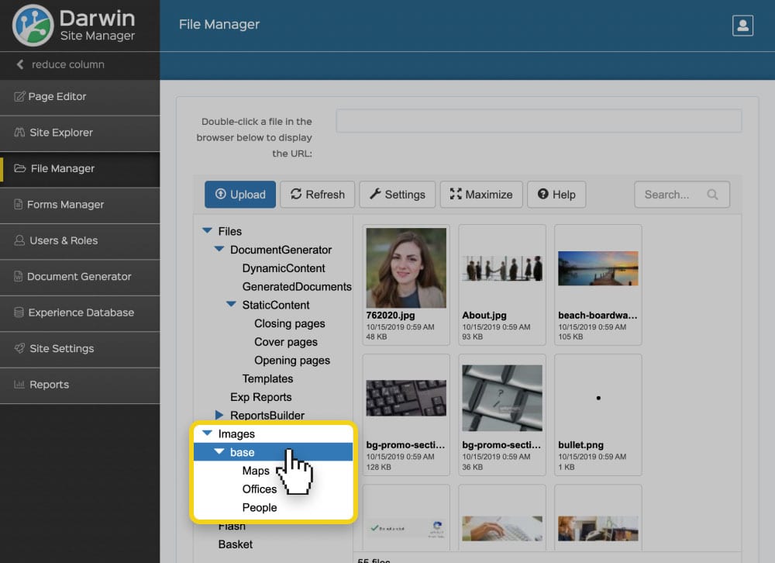Select the Images folder label
This screenshot has width=775, height=563.
click(236, 433)
